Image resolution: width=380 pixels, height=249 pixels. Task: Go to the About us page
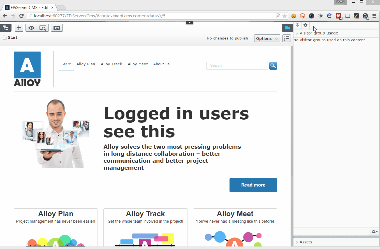161,64
